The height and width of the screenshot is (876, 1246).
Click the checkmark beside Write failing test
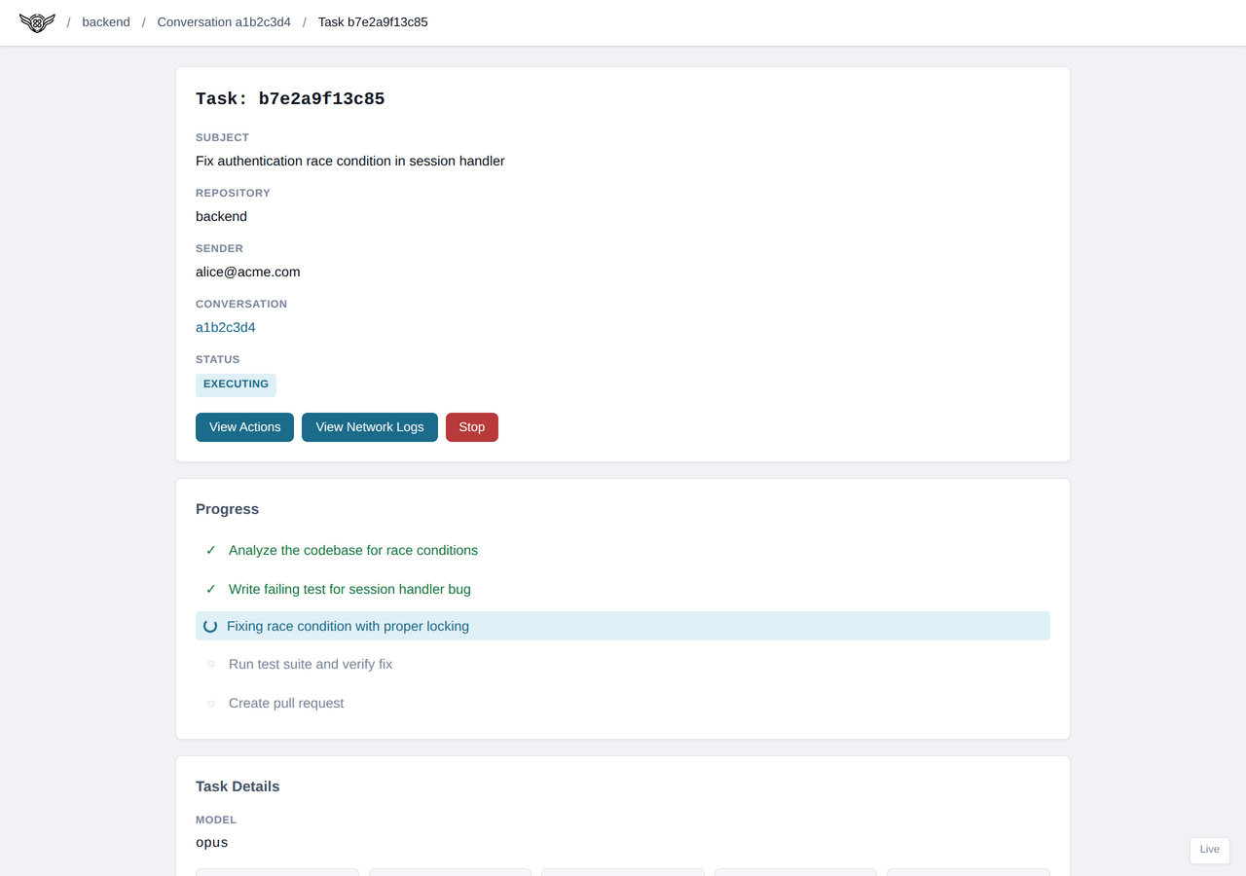click(x=211, y=589)
